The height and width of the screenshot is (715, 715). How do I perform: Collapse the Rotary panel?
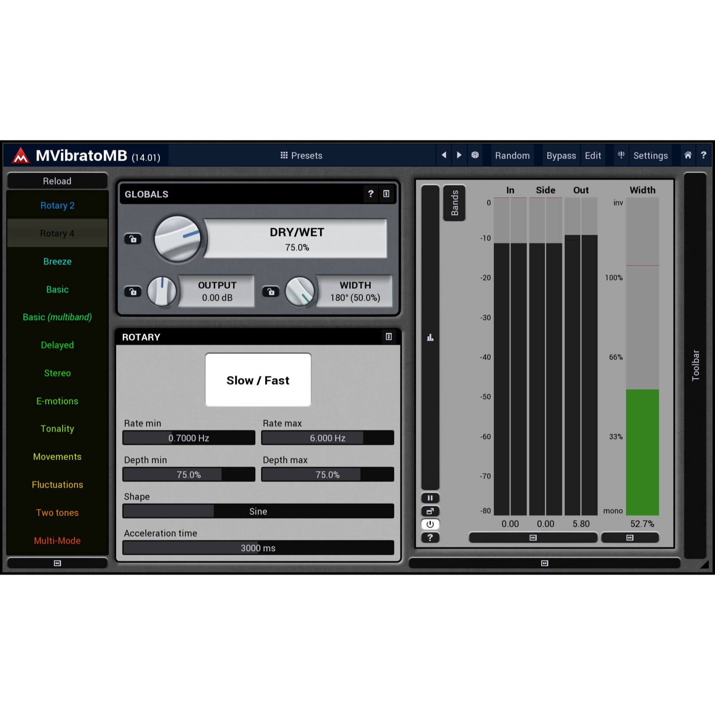(389, 336)
